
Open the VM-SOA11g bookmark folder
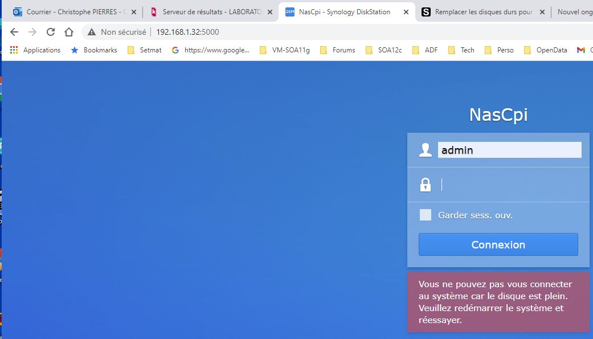(284, 50)
